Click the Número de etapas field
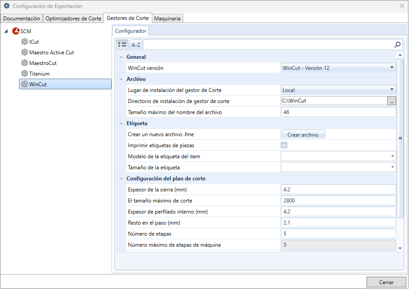The height and width of the screenshot is (290, 412). pos(339,233)
